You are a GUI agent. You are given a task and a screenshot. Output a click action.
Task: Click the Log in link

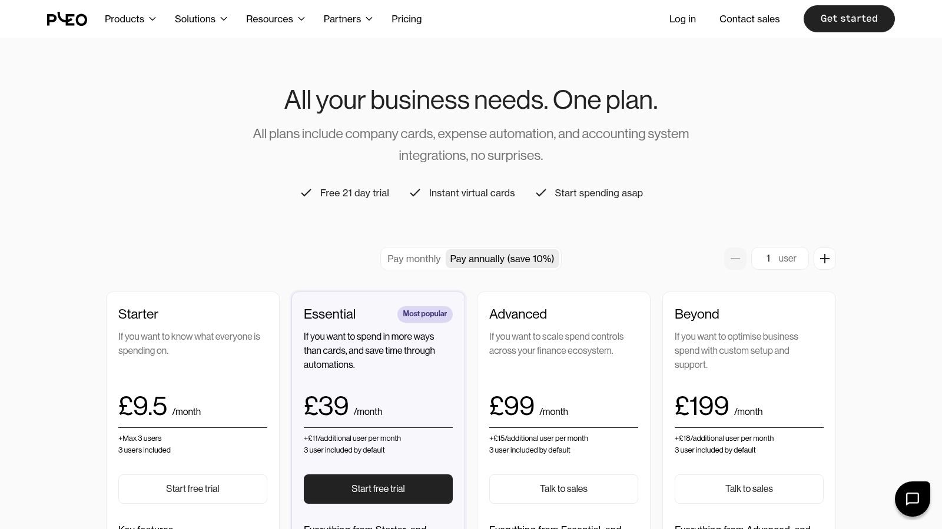(682, 19)
